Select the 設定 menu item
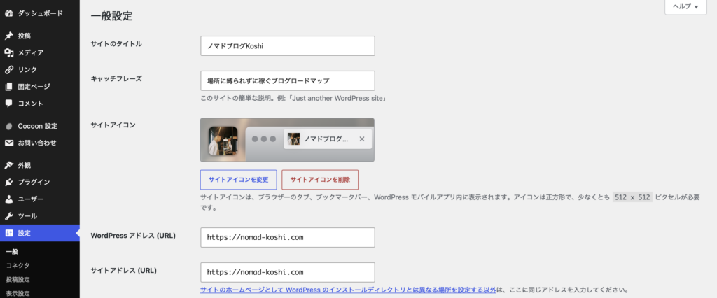The image size is (717, 298). [x=40, y=233]
